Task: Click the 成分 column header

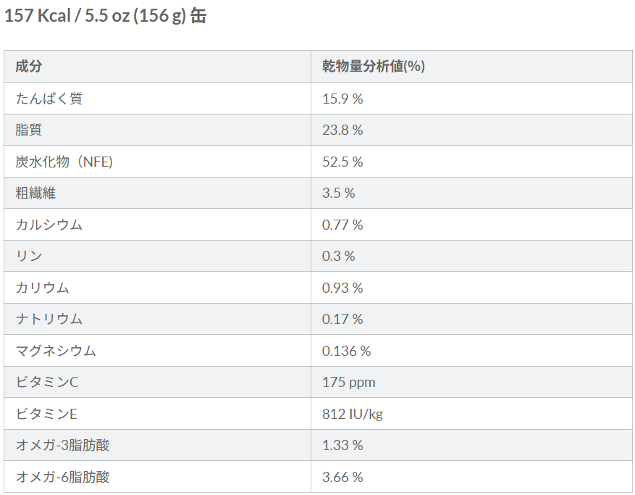Action: (29, 67)
